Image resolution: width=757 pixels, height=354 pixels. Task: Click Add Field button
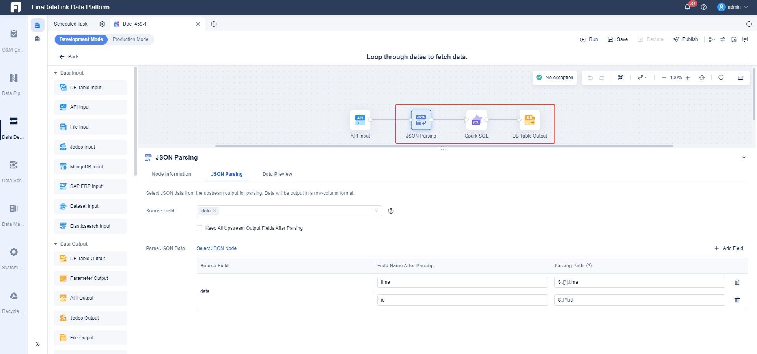[x=729, y=248]
